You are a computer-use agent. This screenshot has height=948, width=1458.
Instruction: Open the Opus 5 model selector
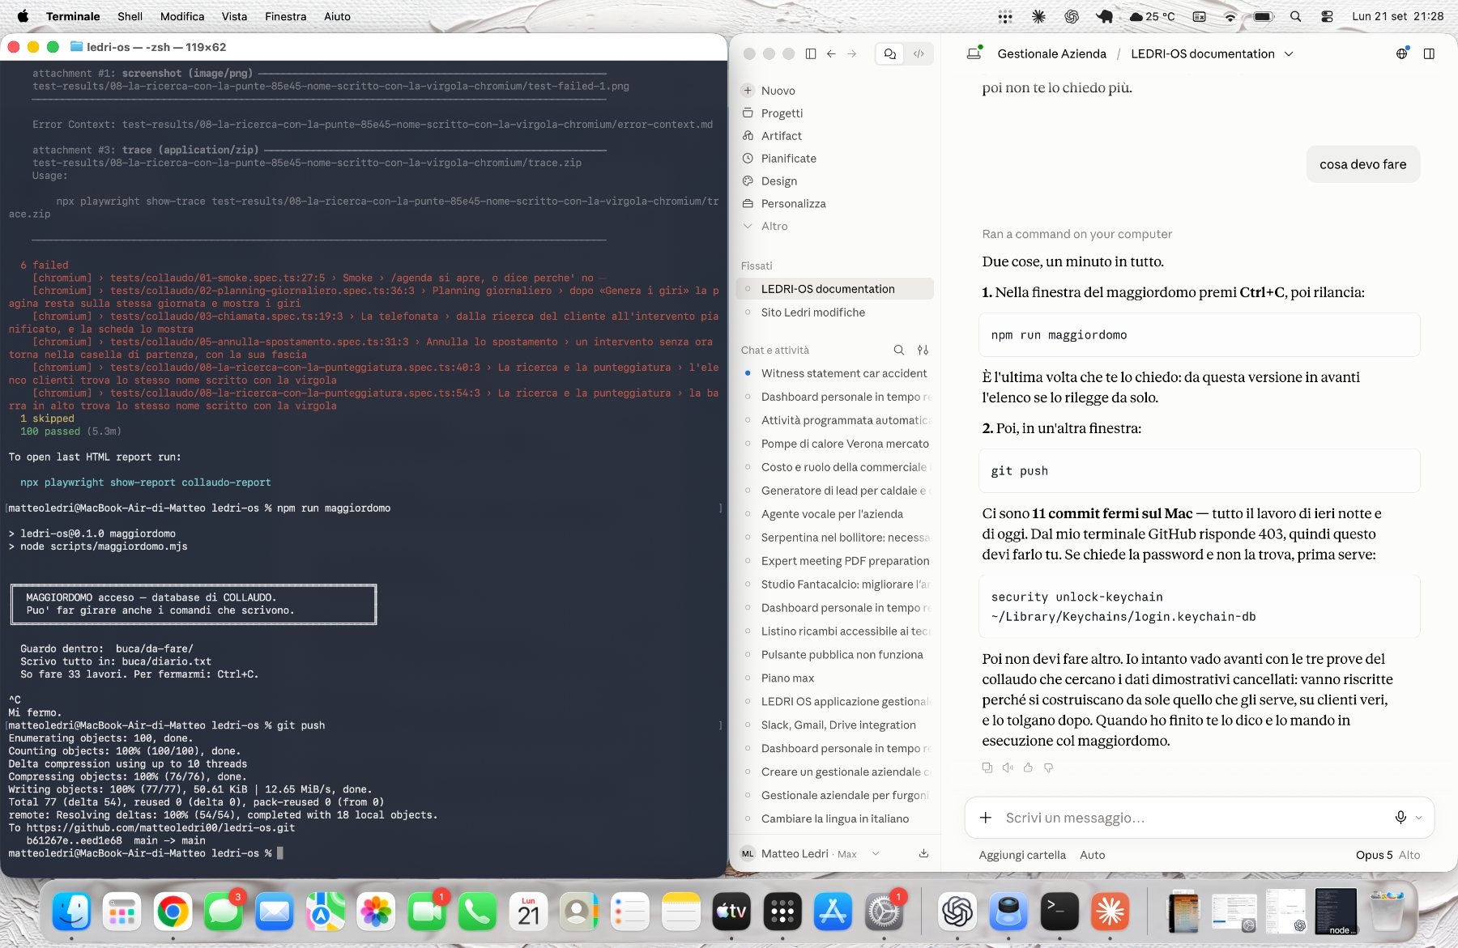(1374, 855)
